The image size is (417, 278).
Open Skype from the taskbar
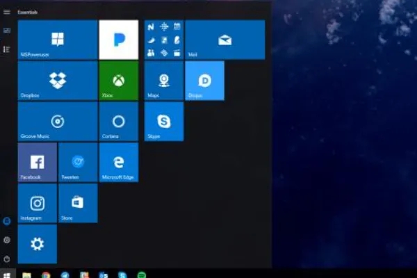[x=122, y=275]
